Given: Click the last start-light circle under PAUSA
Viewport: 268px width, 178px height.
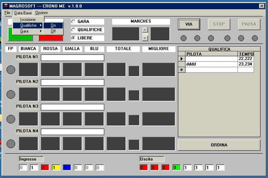Looking at the screenshot, I should (x=255, y=38).
